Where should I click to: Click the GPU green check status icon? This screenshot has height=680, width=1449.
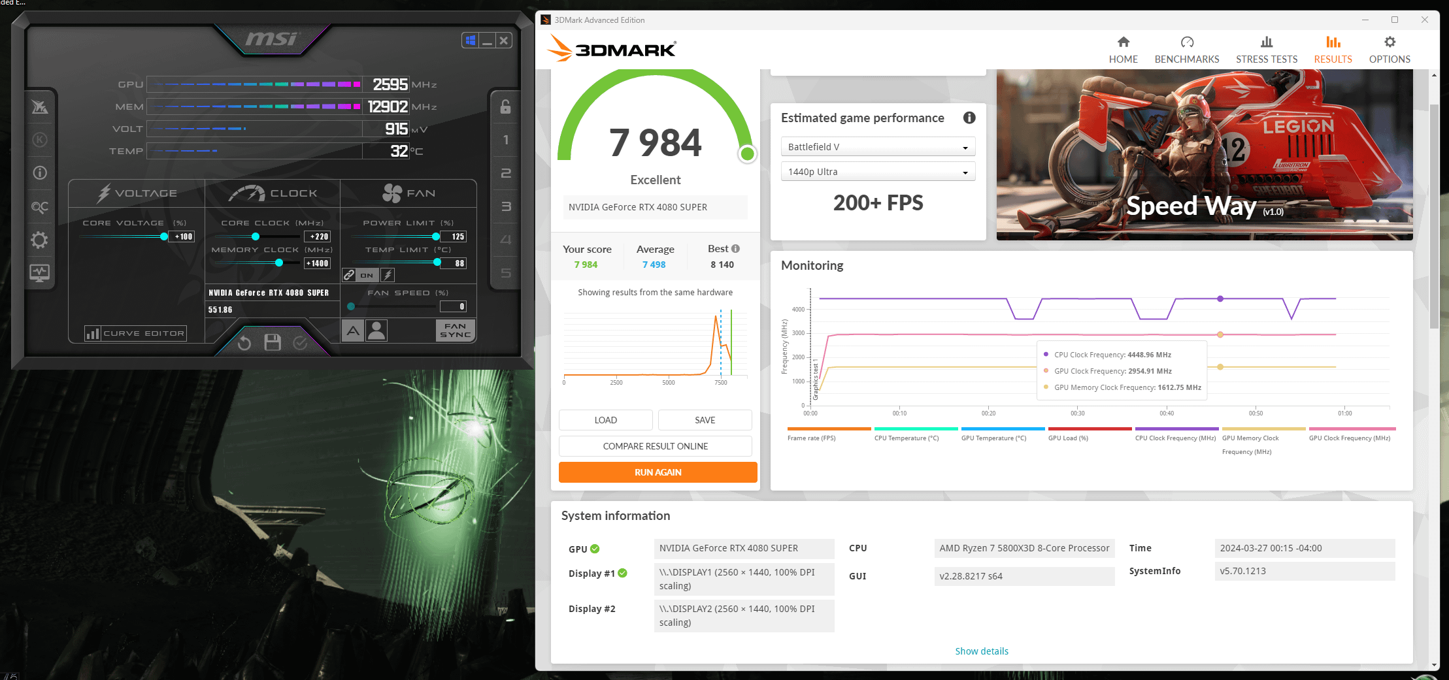[x=595, y=549]
